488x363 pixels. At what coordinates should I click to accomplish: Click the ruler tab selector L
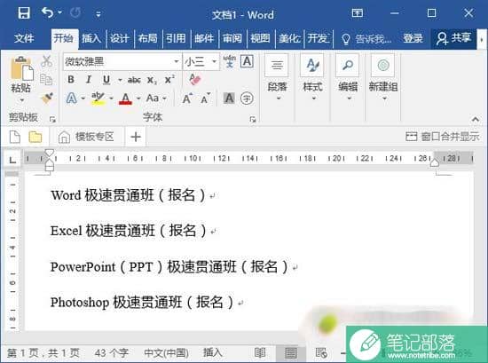(12, 161)
